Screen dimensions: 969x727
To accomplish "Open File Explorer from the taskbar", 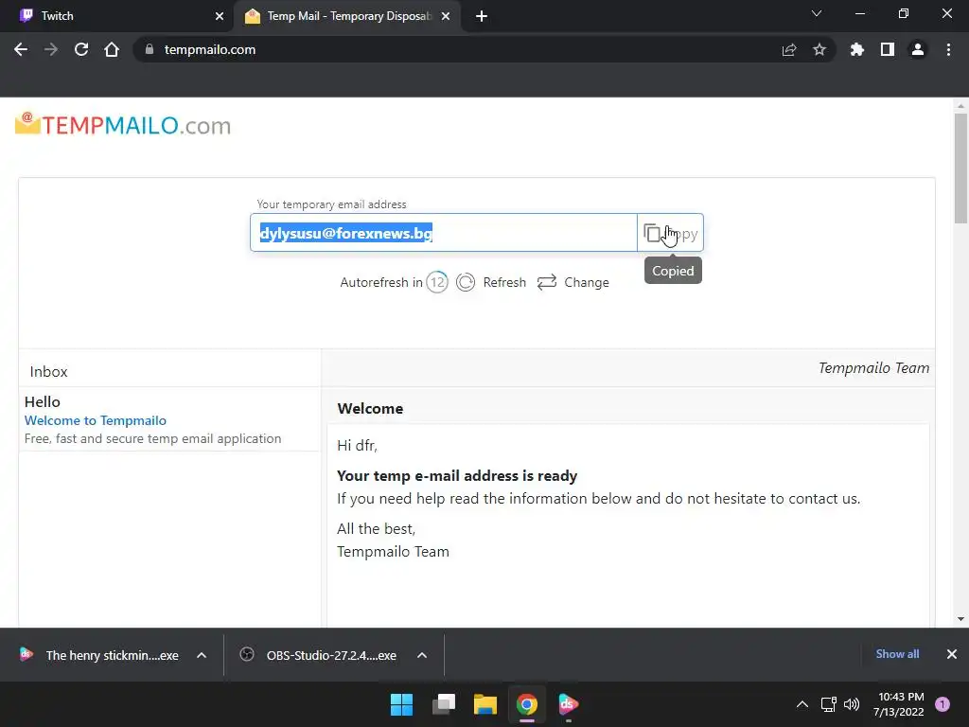I will tap(485, 704).
